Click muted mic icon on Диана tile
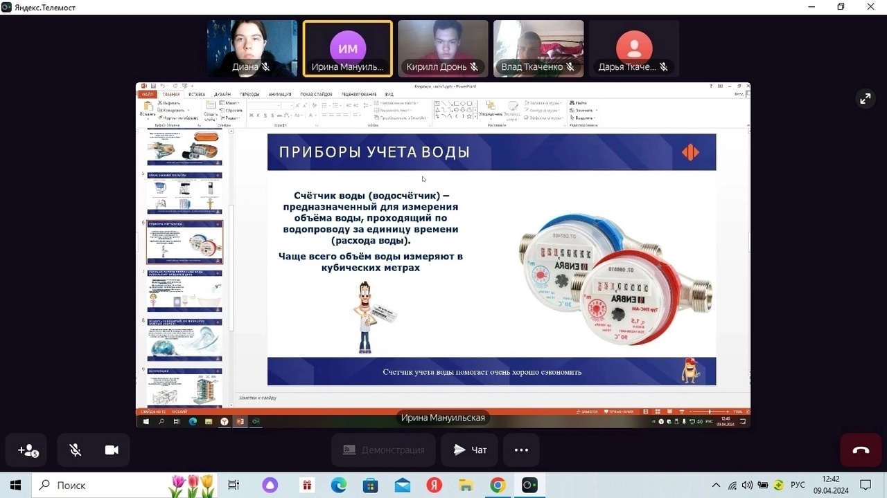Screen dimensions: 887x498 tap(265, 67)
